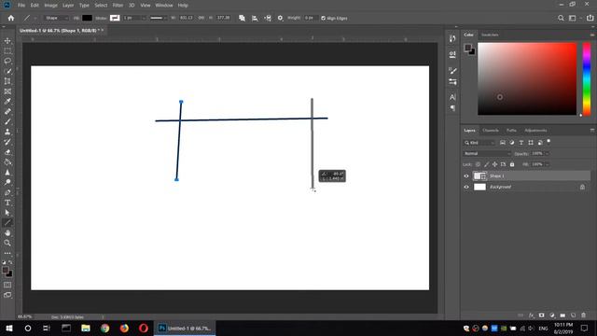Select the Blur tool
This screenshot has height=336, width=597.
coord(7,172)
